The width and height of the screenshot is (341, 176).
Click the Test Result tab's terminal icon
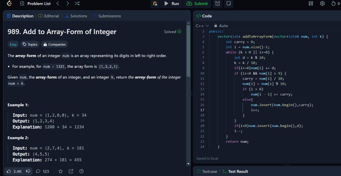click(x=225, y=171)
